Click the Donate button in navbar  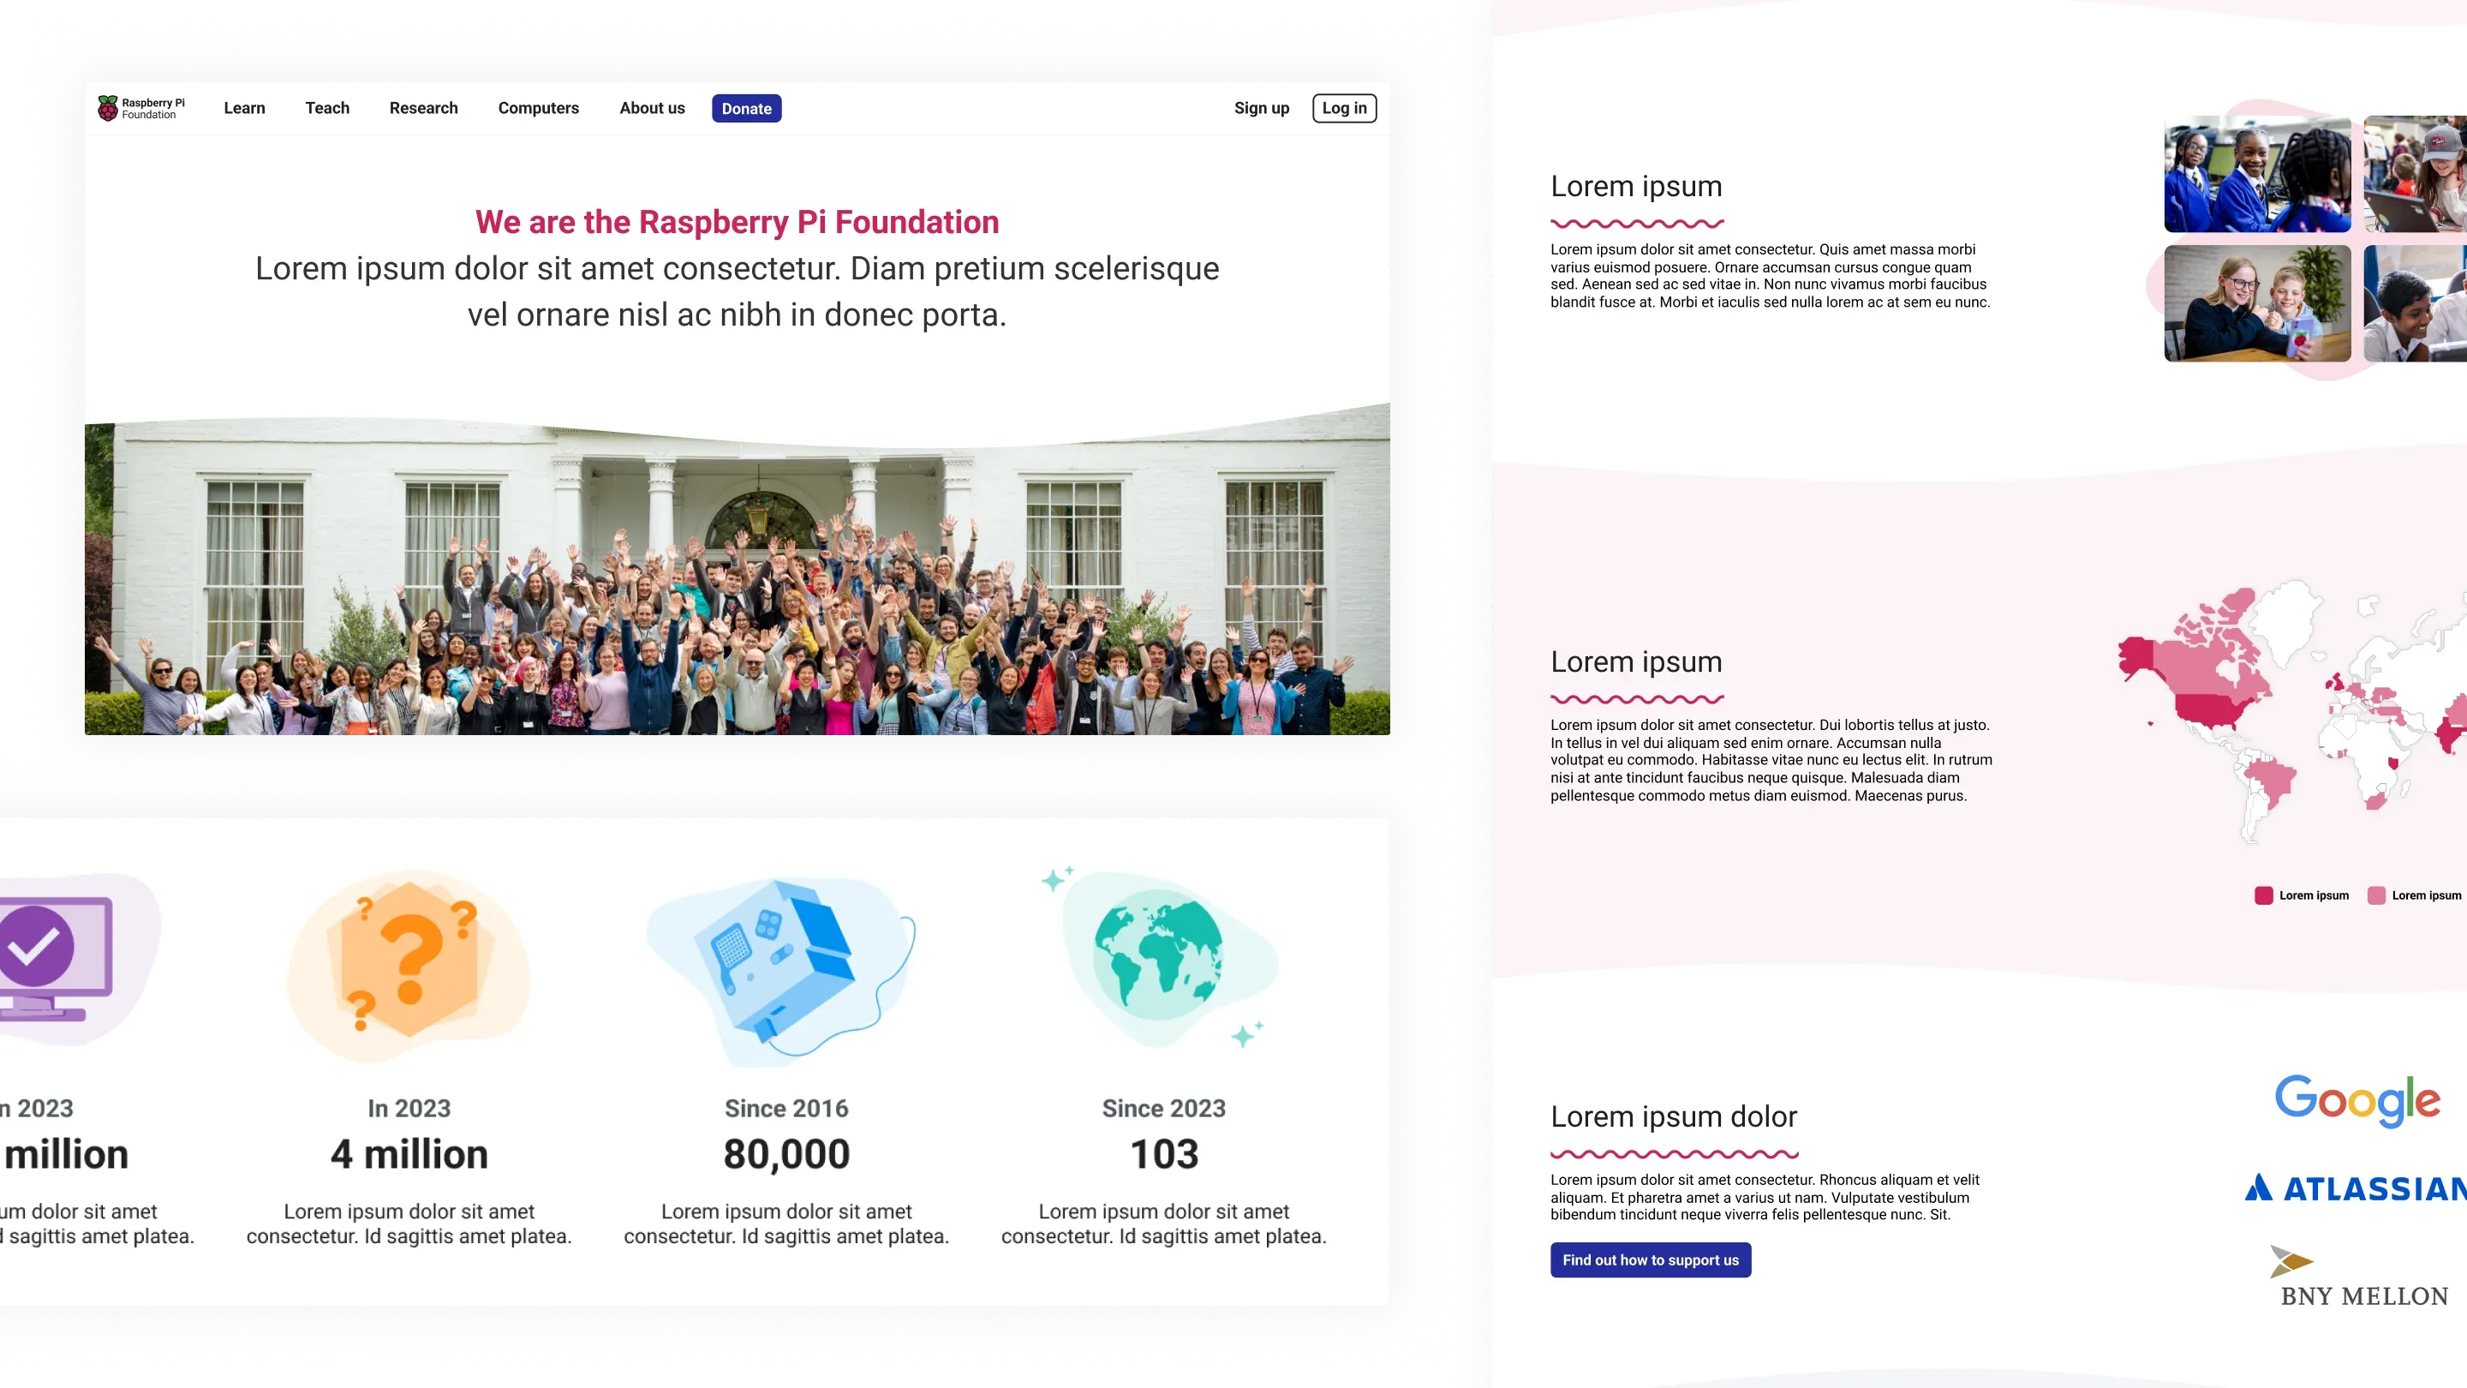(745, 107)
